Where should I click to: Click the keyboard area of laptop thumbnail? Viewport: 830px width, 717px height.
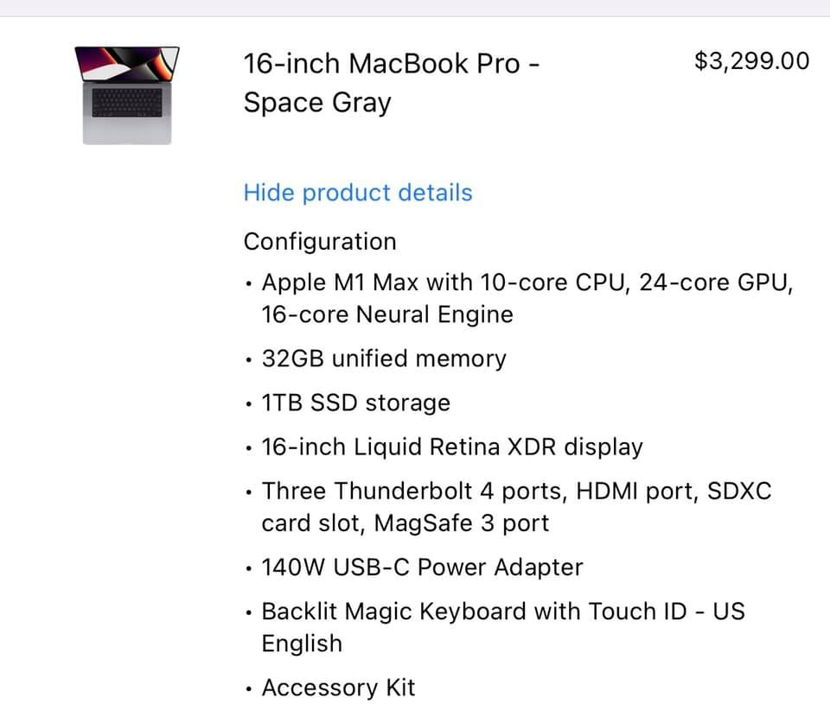pyautogui.click(x=127, y=103)
